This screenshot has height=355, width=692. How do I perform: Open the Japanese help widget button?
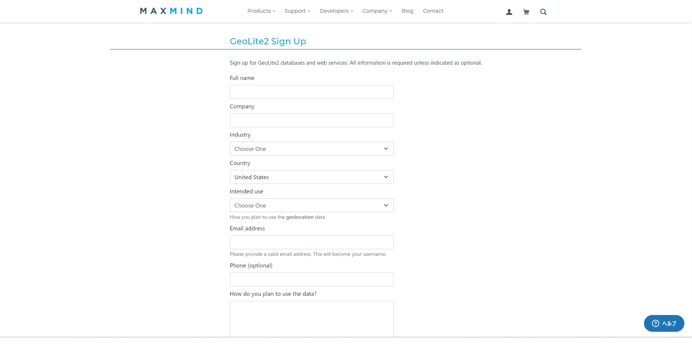[664, 323]
